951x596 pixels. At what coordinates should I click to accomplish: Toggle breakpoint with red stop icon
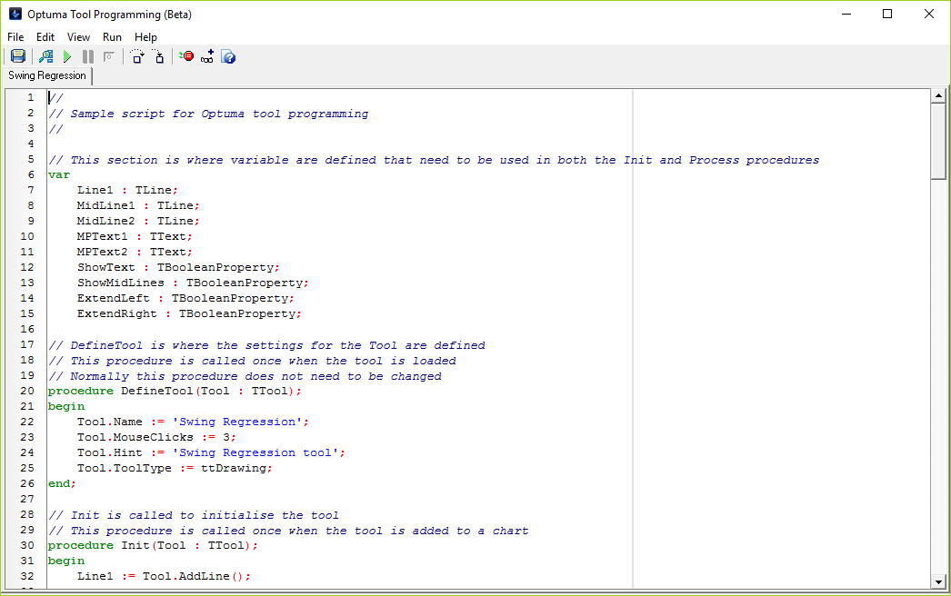click(x=186, y=56)
